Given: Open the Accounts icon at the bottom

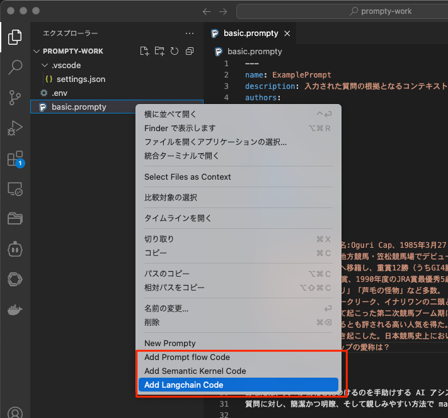Looking at the screenshot, I should click(x=15, y=413).
